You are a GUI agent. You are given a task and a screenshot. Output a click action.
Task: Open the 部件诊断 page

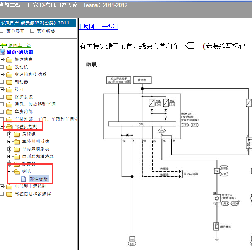click(x=39, y=179)
